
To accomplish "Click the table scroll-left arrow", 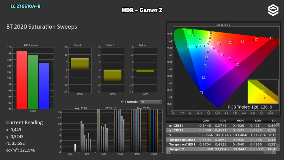I will click(x=168, y=152).
